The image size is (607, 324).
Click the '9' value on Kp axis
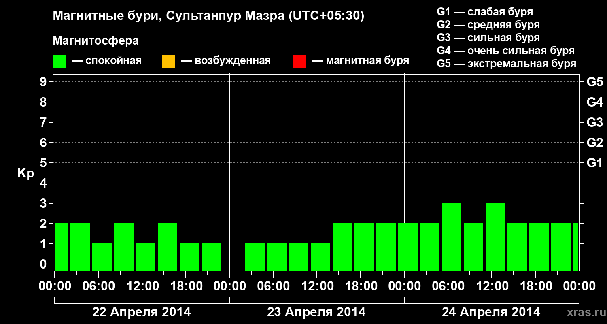(44, 82)
